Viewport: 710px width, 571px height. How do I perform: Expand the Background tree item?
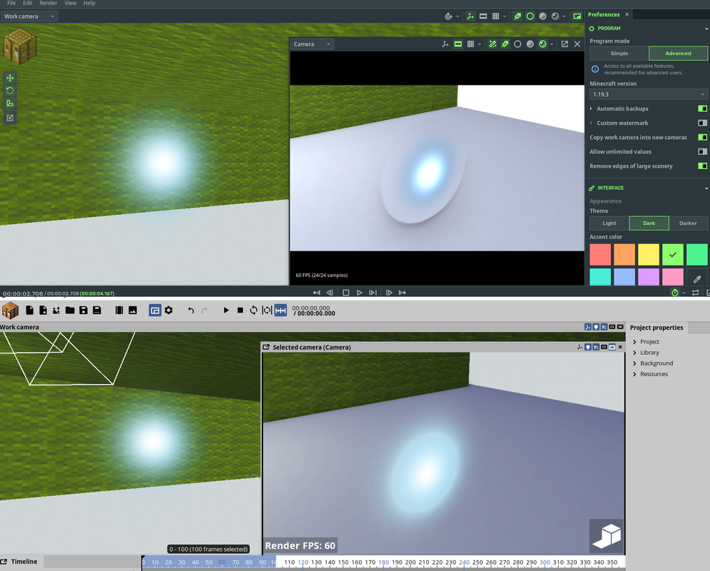pos(634,363)
